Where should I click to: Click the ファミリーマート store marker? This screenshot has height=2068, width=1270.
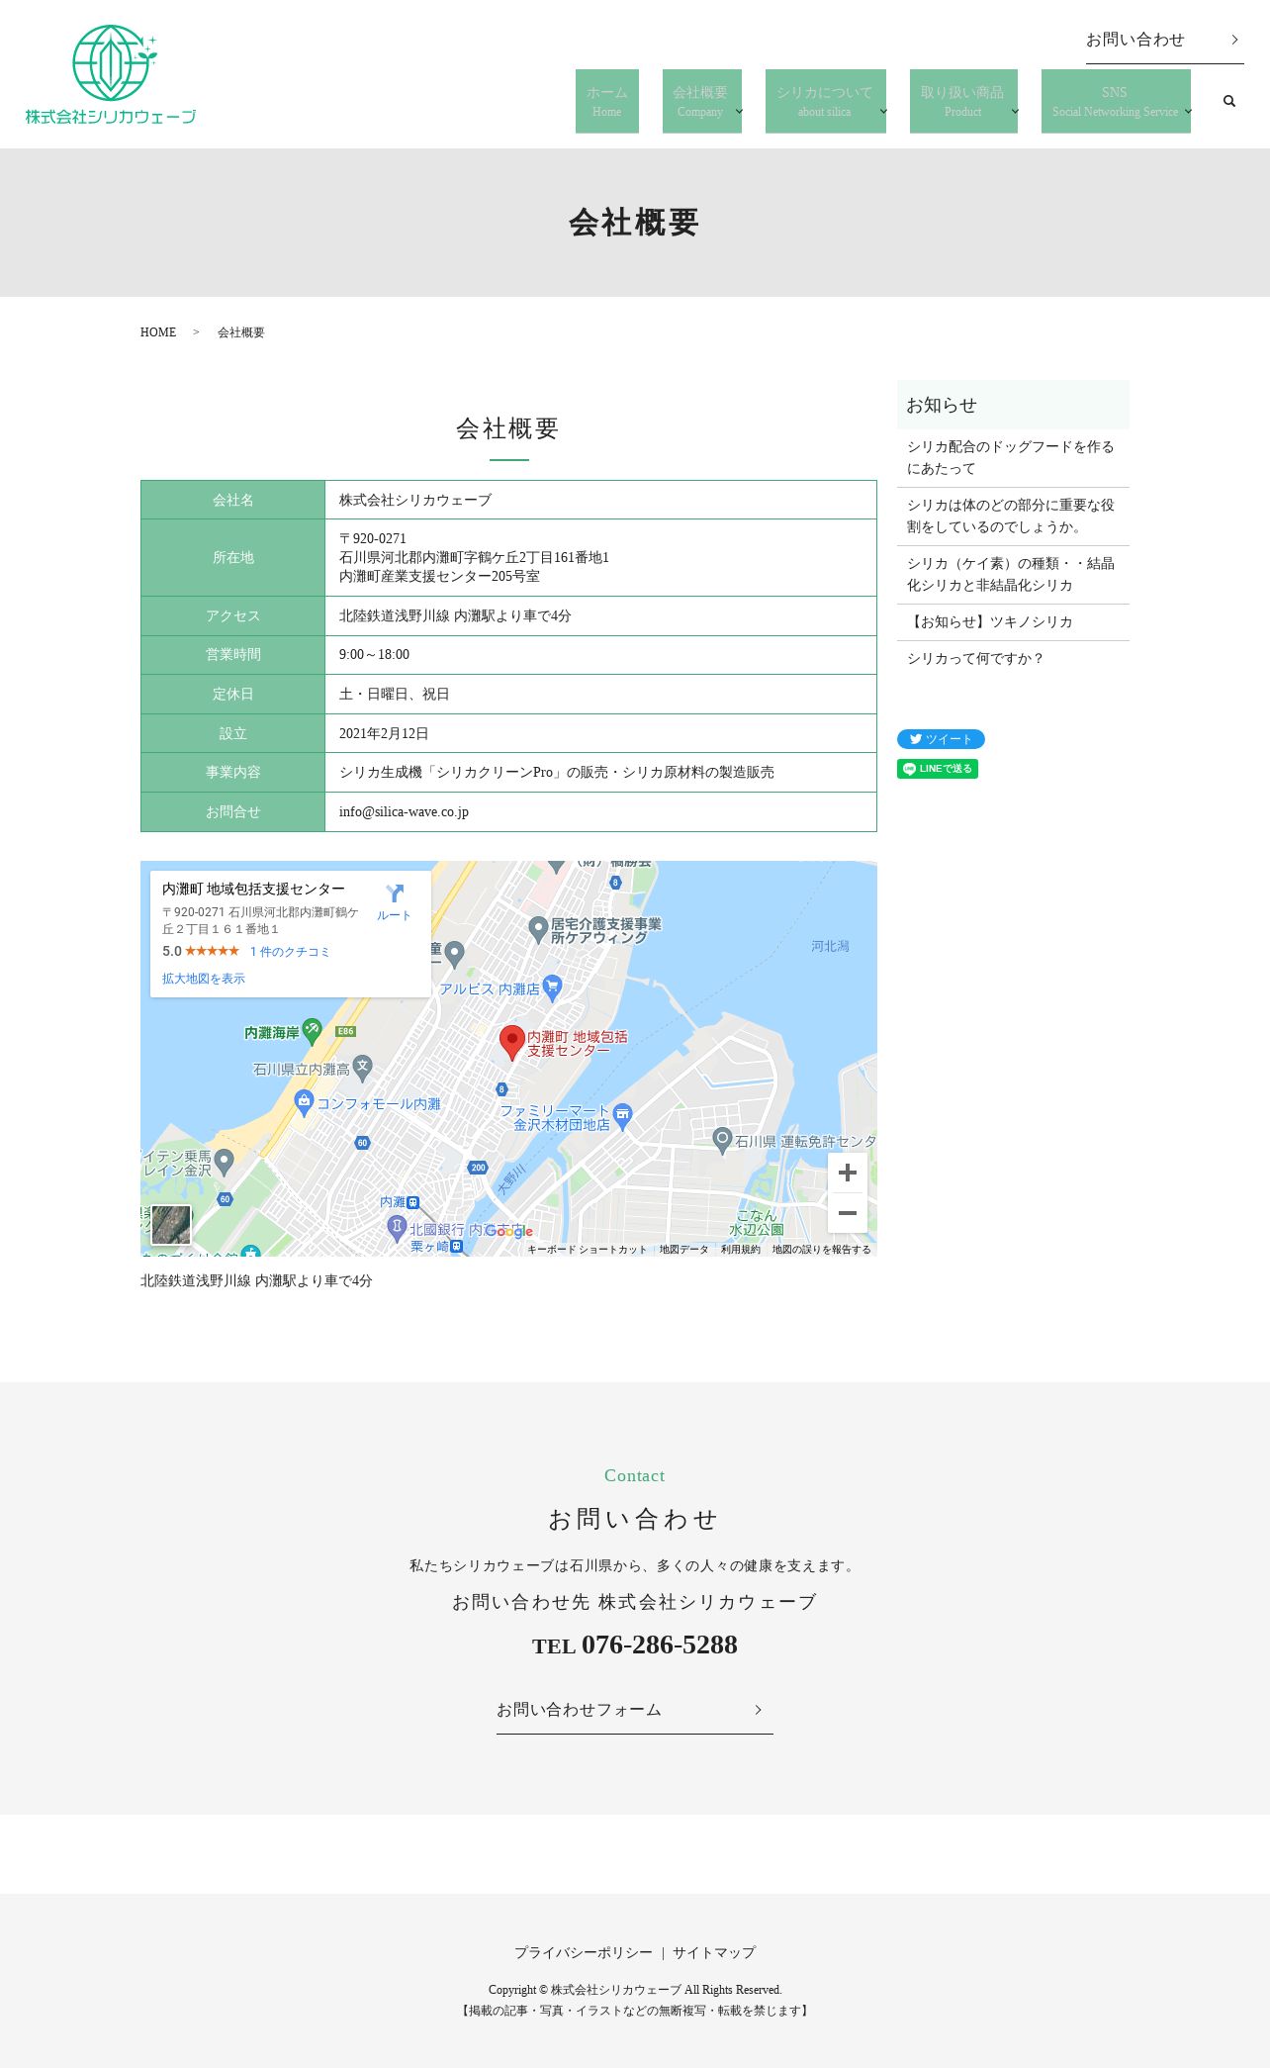pos(622,1116)
